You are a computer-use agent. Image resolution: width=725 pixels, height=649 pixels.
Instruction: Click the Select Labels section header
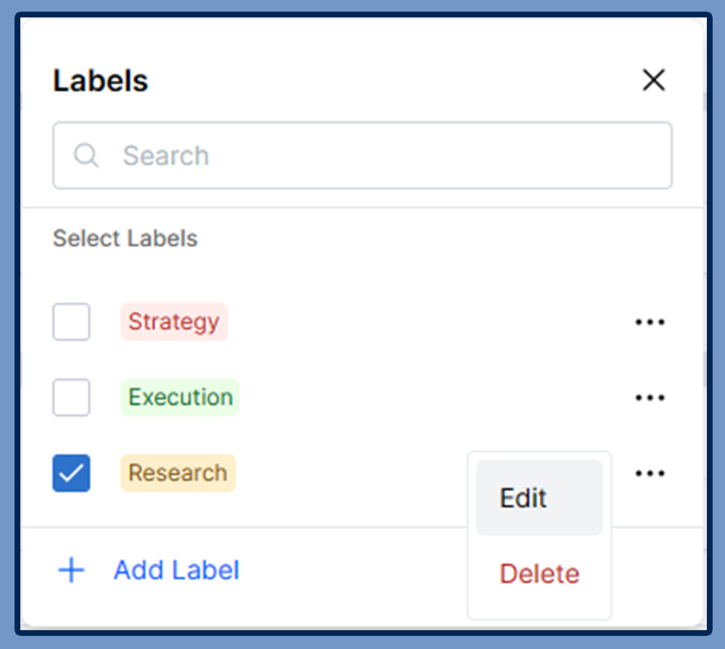125,238
